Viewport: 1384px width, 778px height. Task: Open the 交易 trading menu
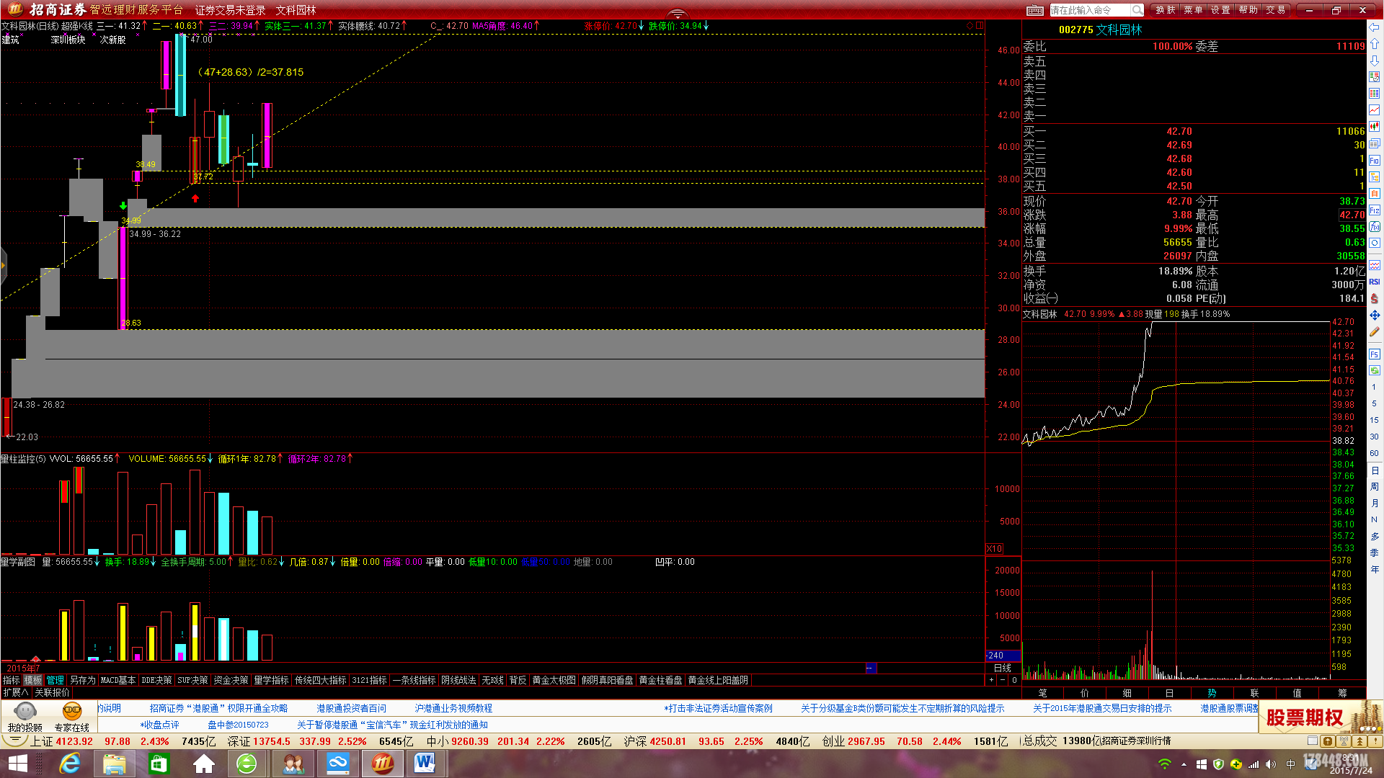[x=1275, y=10]
